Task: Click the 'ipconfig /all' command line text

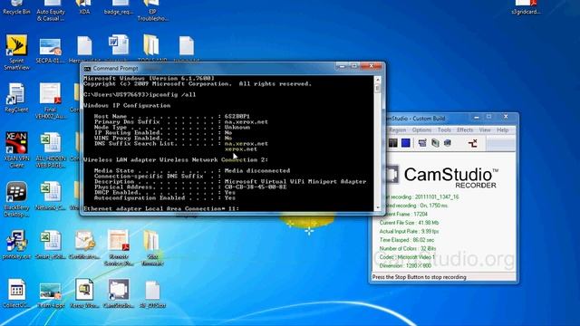Action: [x=172, y=94]
